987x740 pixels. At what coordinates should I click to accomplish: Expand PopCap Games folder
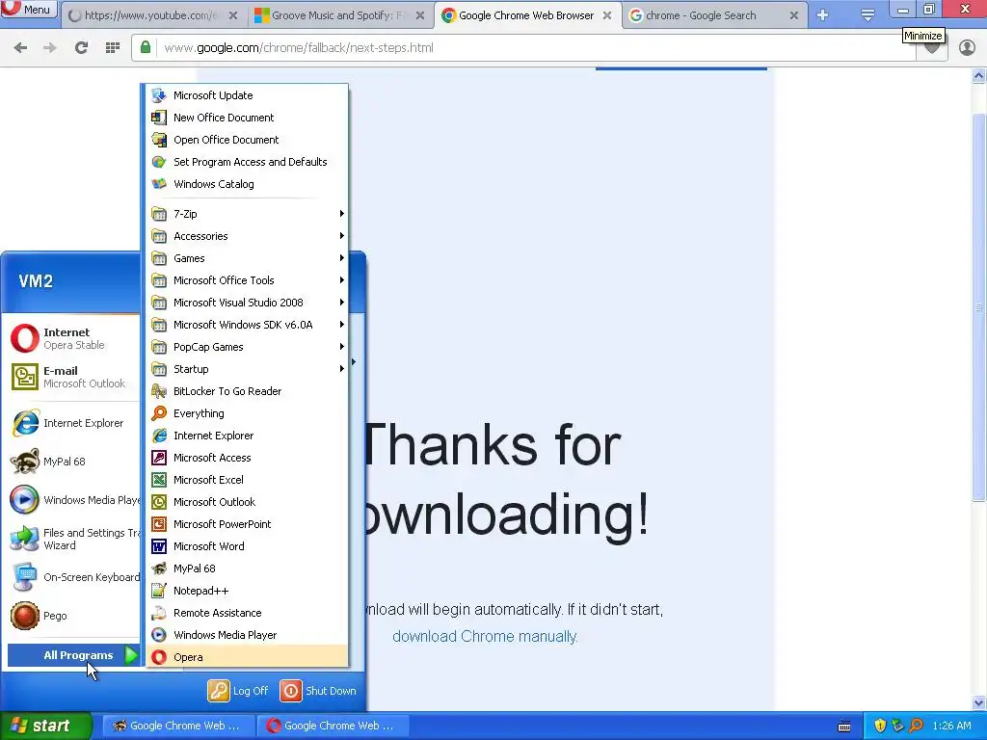(247, 347)
